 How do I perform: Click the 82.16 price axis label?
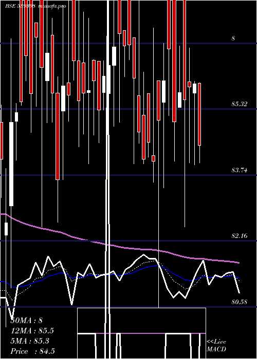pos(240,236)
